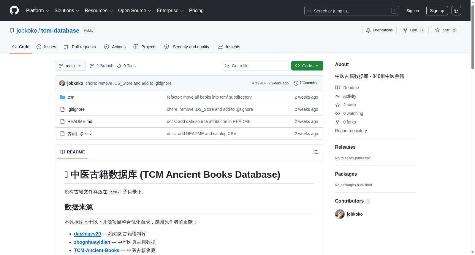Click the bell icon in Notifications

(368, 30)
